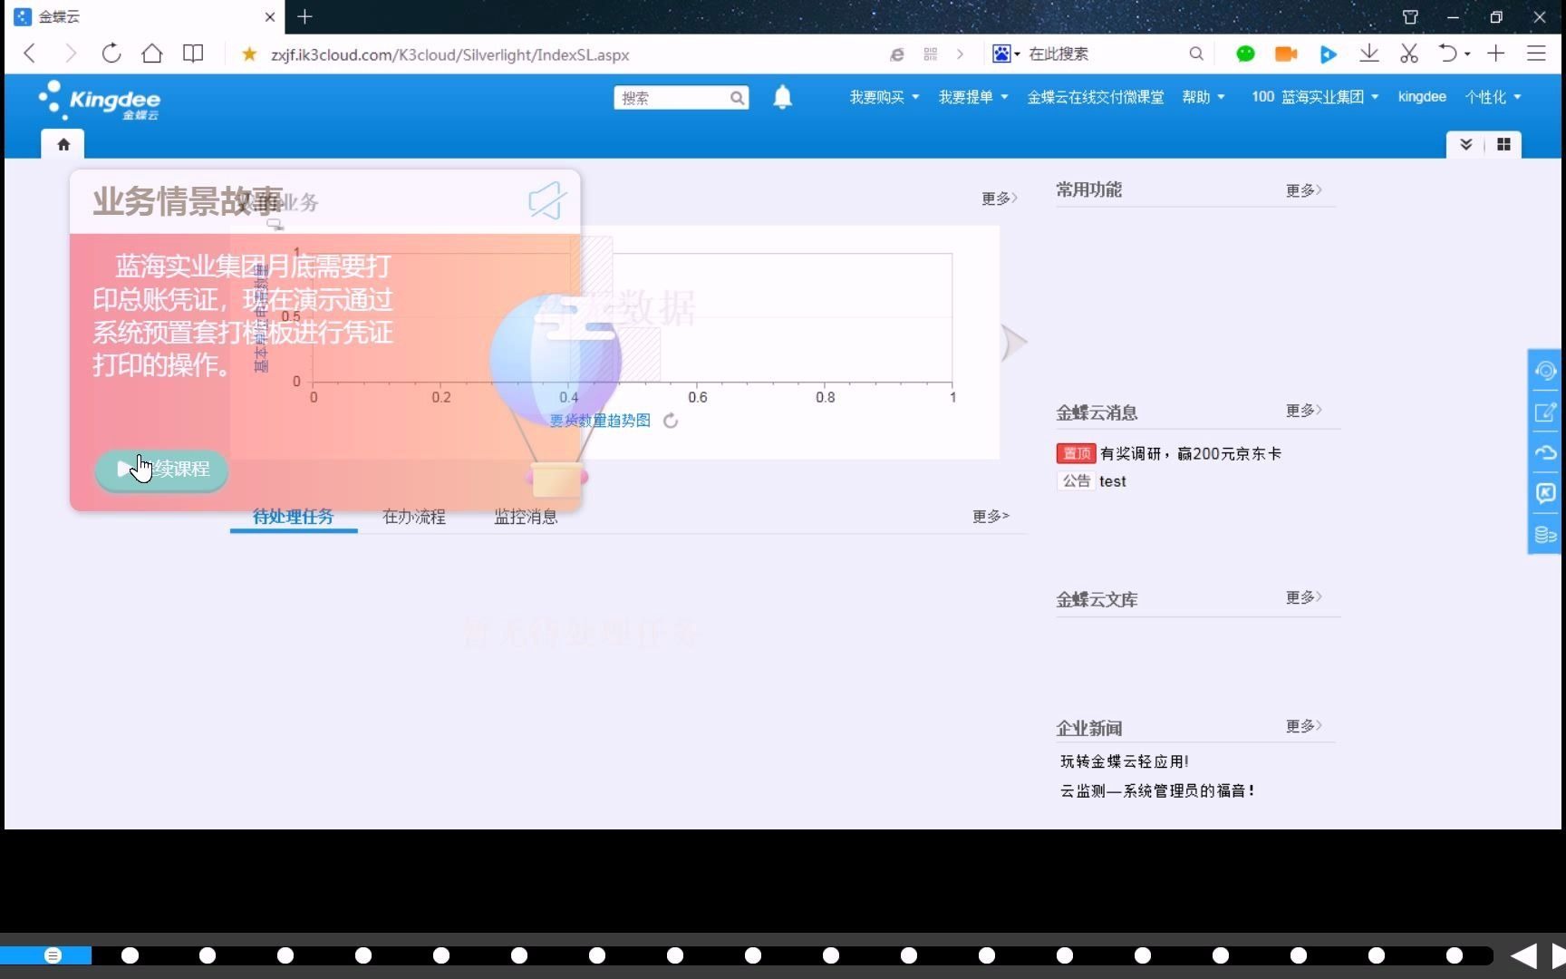The height and width of the screenshot is (979, 1566).
Task: Refresh the 要货数量趋势图 chart
Action: 671,421
